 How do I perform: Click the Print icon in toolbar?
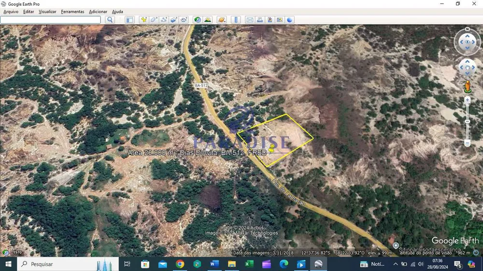(x=260, y=20)
